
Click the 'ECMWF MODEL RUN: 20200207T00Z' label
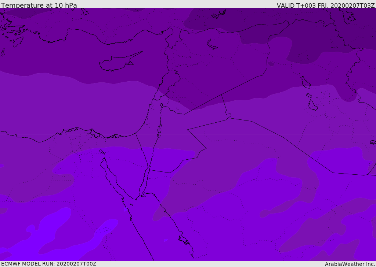pyautogui.click(x=49, y=264)
